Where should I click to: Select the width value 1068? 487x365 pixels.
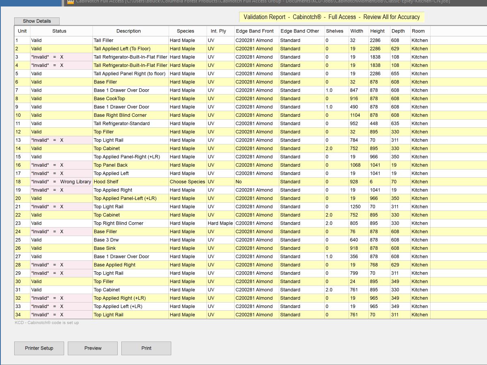(359, 165)
